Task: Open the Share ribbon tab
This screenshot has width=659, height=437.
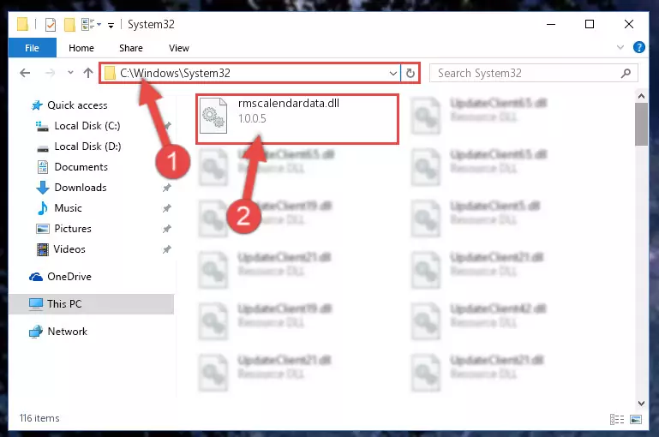Action: coord(131,48)
